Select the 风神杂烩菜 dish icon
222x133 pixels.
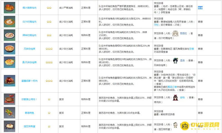point(9,48)
